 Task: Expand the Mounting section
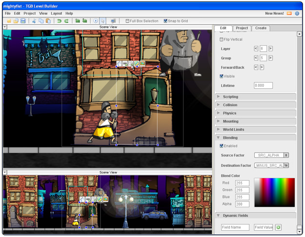point(256,121)
